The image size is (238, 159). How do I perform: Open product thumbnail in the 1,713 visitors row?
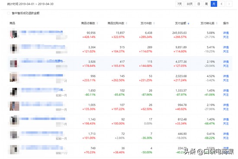(14, 135)
